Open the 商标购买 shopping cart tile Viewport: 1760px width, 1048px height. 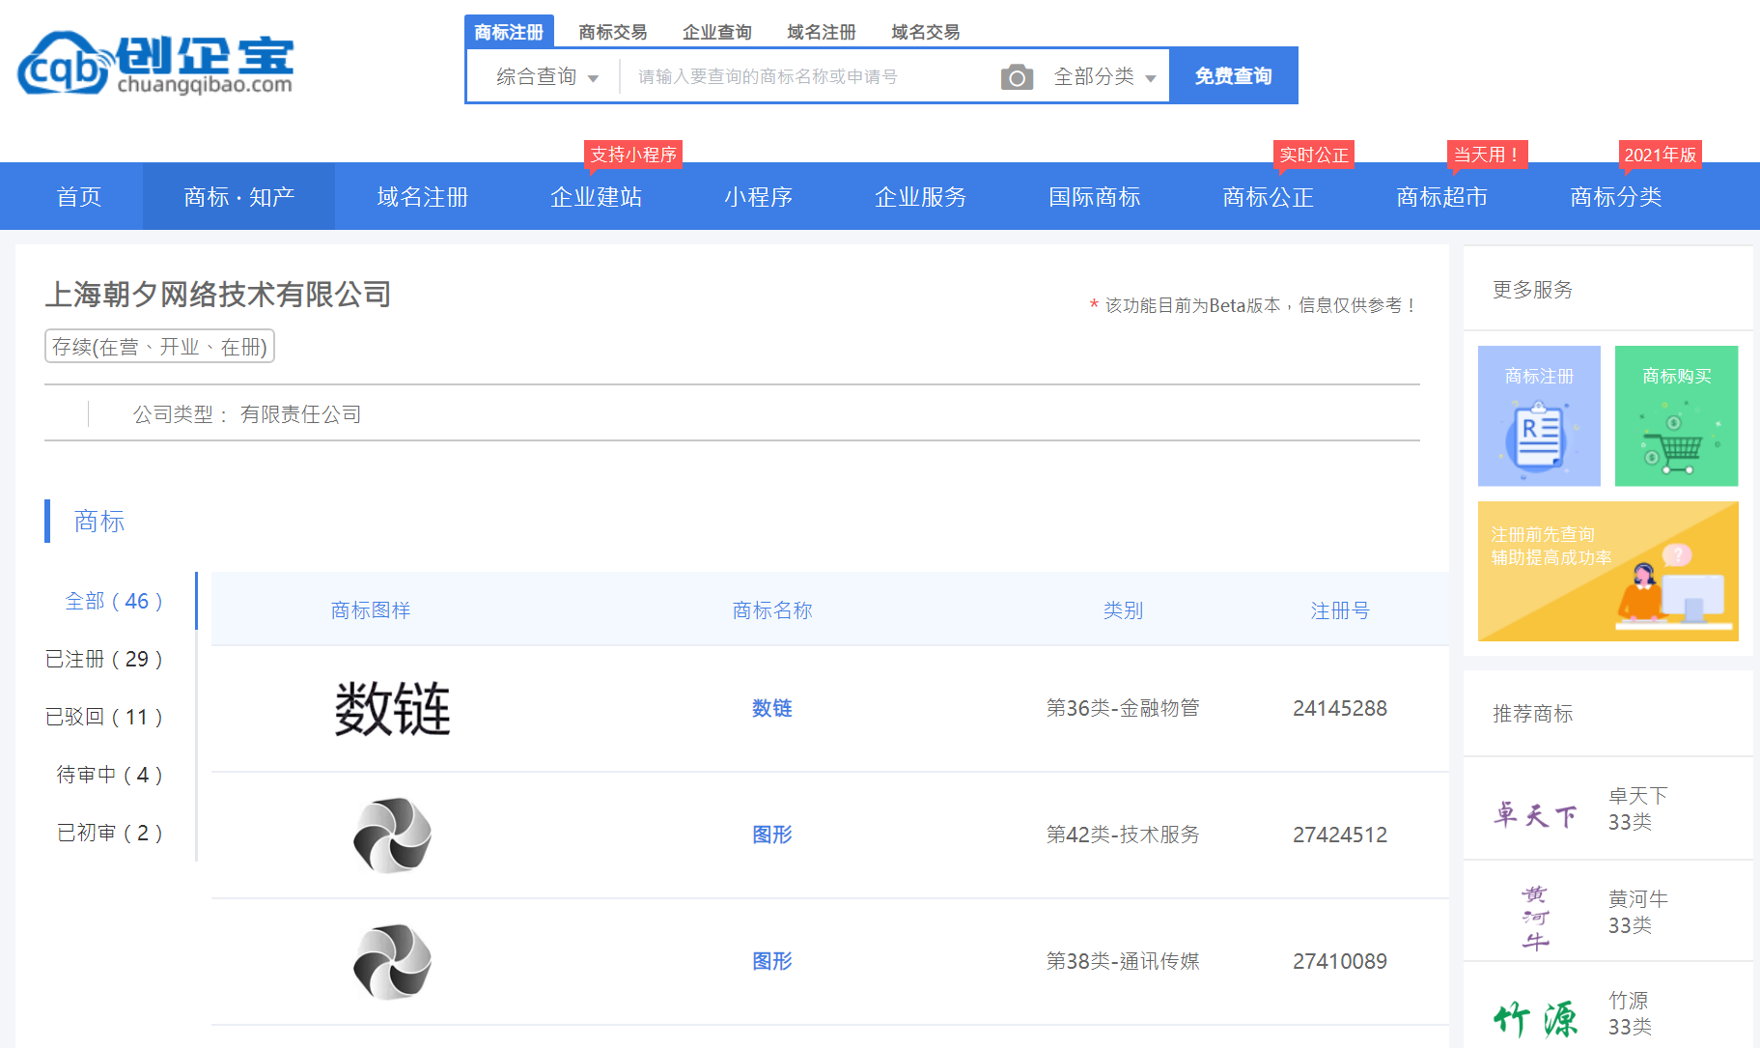click(x=1676, y=415)
